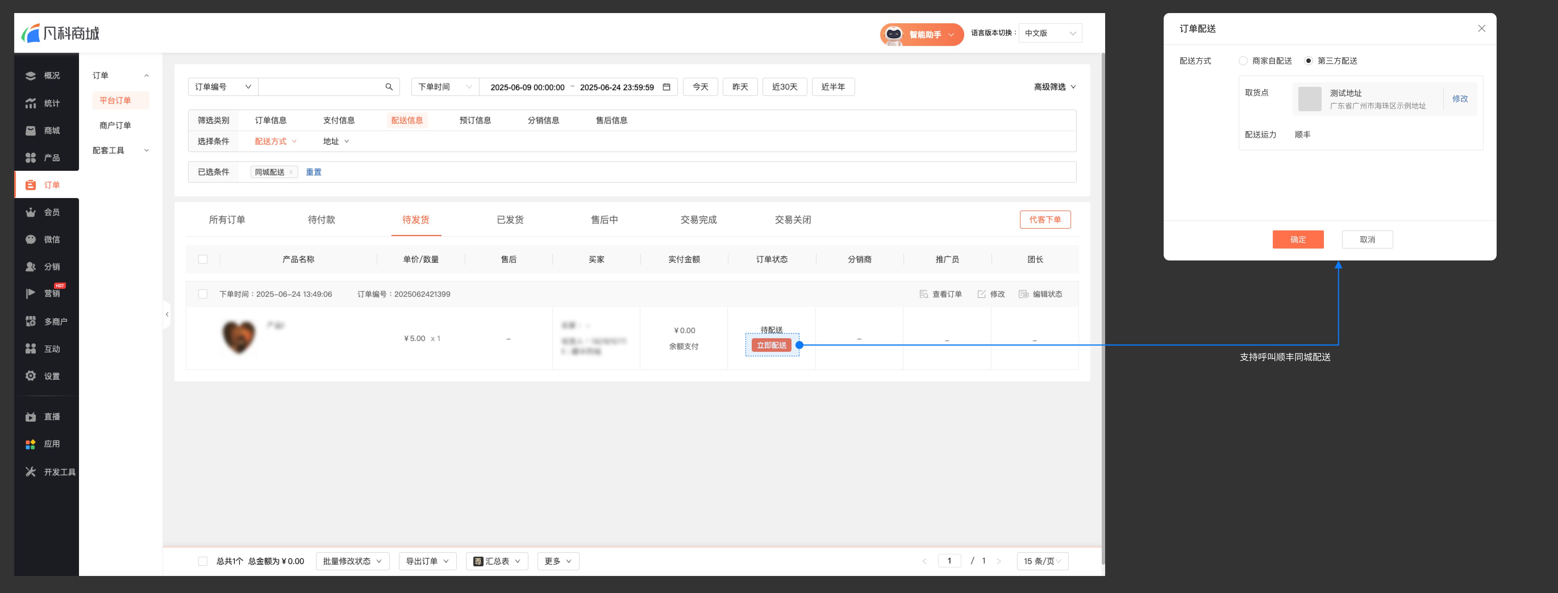Click the 代客下单 button
The width and height of the screenshot is (1558, 593).
1045,220
